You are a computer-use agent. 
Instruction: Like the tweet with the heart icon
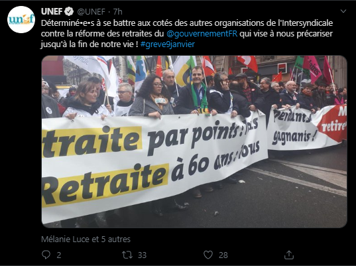click(x=208, y=255)
